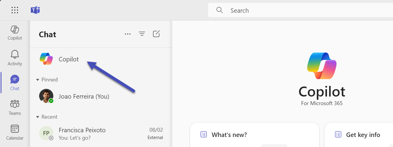The width and height of the screenshot is (393, 147).
Task: Open the Teams section icon
Action: [15, 107]
